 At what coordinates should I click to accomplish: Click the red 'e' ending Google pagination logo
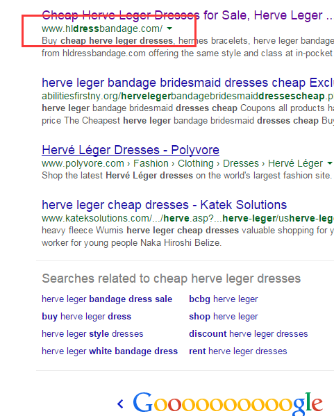pos(317,405)
